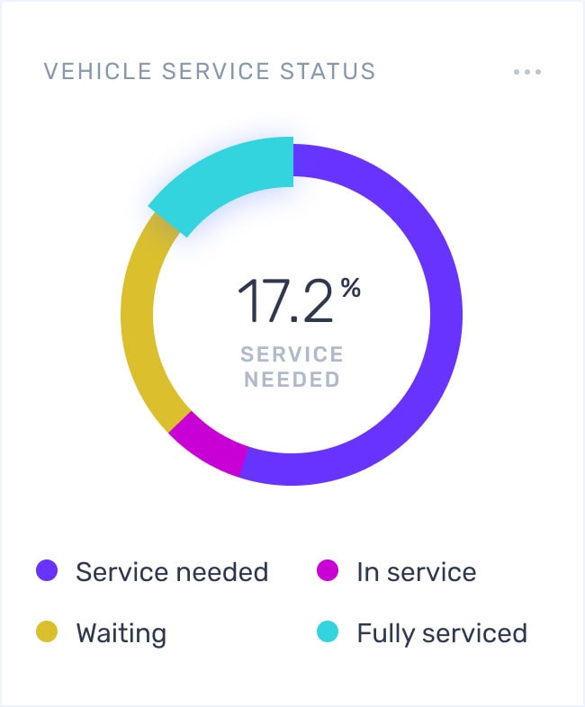Click the cyan dot beside Fully serviced
585x707 pixels.
328,631
